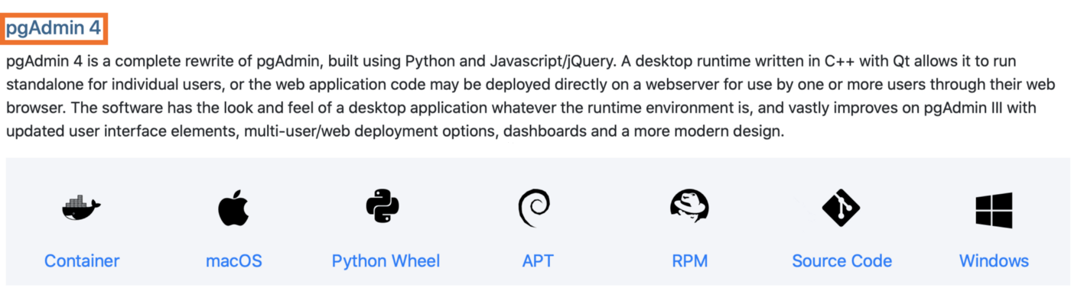This screenshot has height=291, width=1071.
Task: Click the Docker whale Container icon
Action: point(82,209)
